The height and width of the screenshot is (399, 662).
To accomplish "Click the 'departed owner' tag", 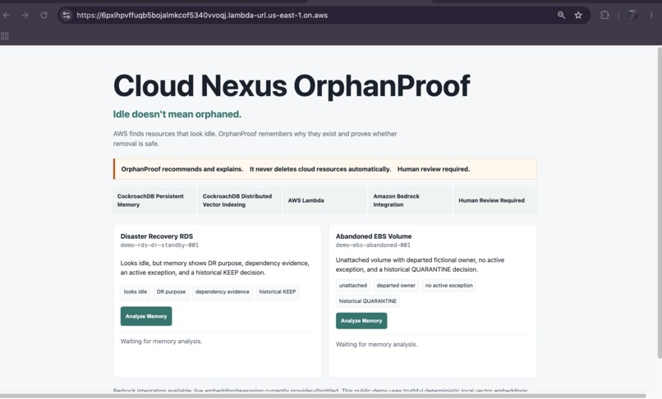I will [396, 286].
